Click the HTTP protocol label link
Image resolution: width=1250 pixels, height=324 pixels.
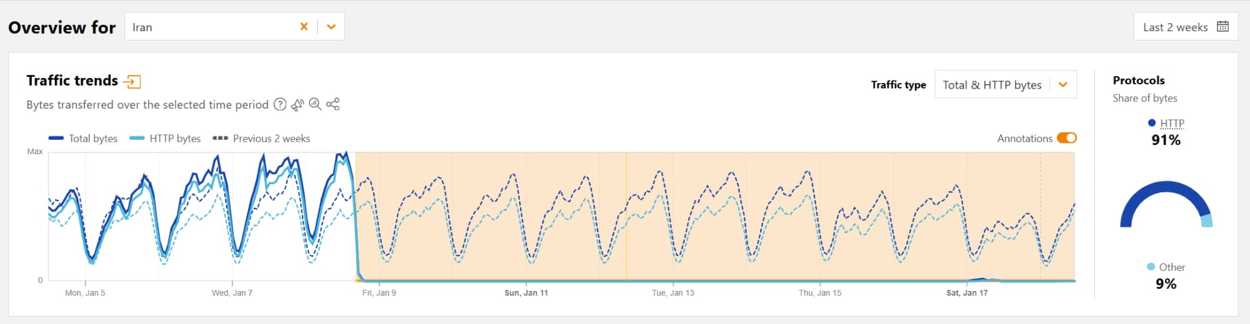point(1172,124)
